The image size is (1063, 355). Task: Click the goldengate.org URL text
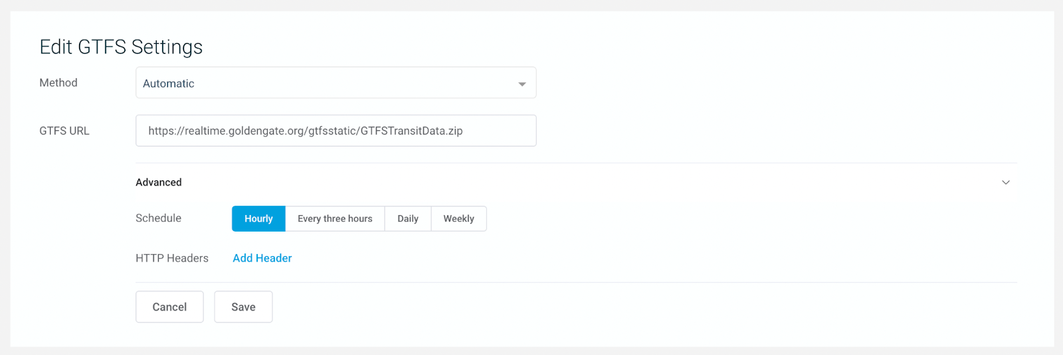click(306, 131)
